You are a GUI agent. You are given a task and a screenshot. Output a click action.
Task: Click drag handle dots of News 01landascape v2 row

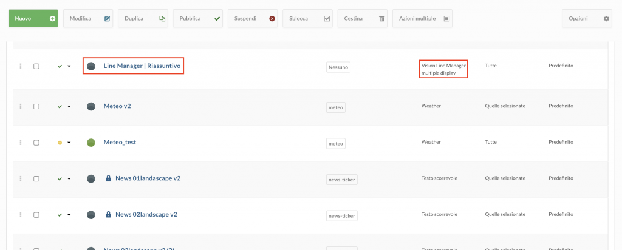21,178
